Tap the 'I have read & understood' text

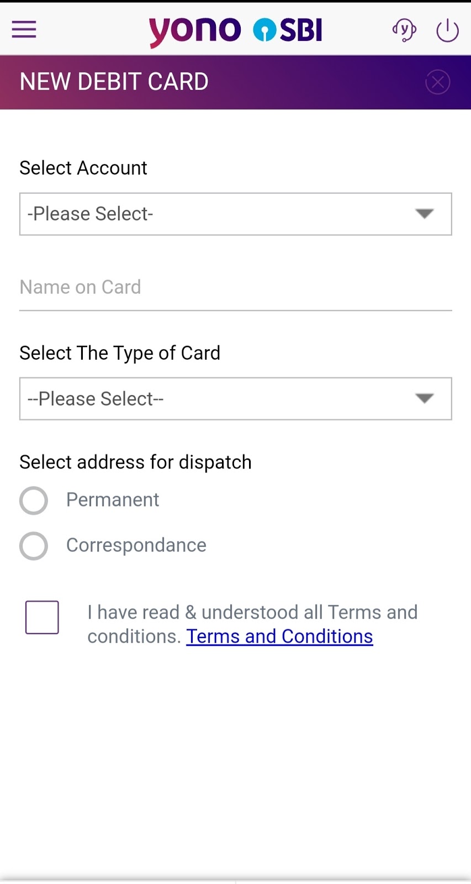[x=252, y=613]
